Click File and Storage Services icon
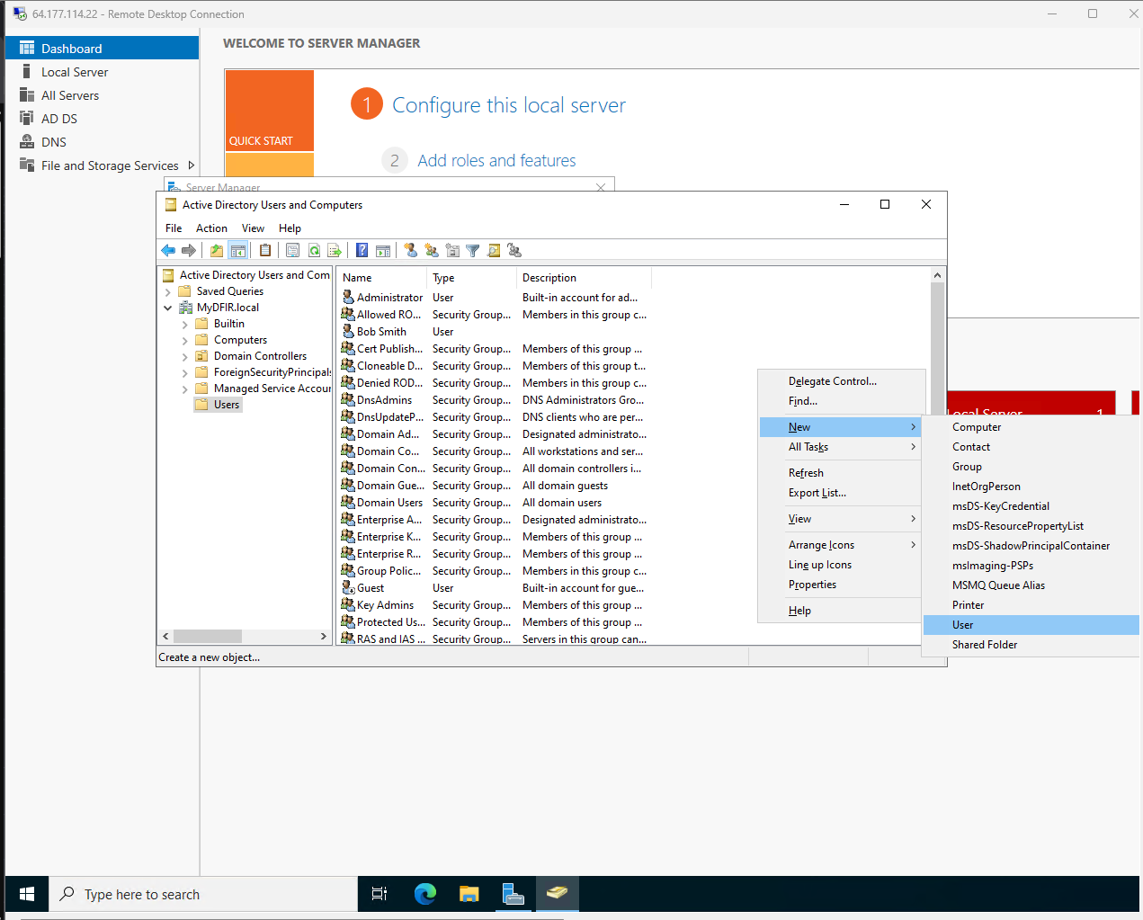Image resolution: width=1143 pixels, height=920 pixels. point(27,165)
